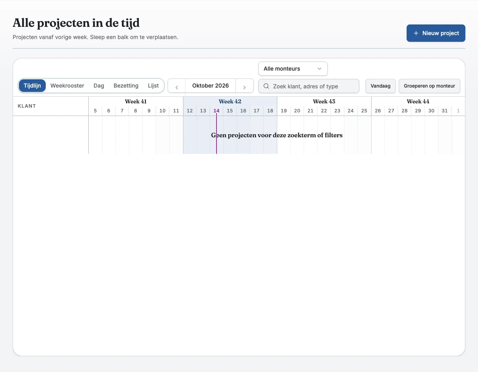Click day 12 in Week 42

tap(190, 111)
